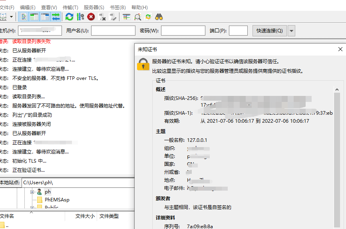Open the 服务器(S) menu
This screenshot has height=229, width=346.
(x=94, y=8)
